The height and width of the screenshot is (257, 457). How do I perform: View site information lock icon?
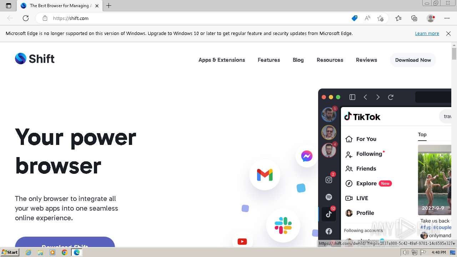coord(45,18)
